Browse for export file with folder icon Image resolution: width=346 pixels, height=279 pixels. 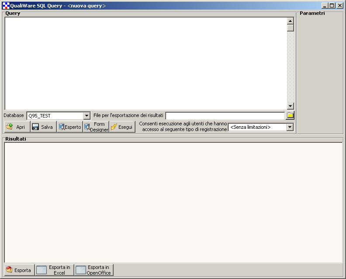290,116
